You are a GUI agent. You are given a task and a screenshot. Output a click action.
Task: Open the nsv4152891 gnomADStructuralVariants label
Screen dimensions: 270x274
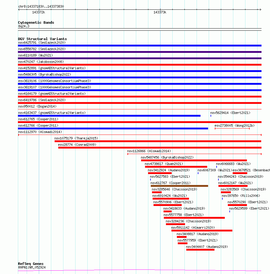click(x=52, y=68)
